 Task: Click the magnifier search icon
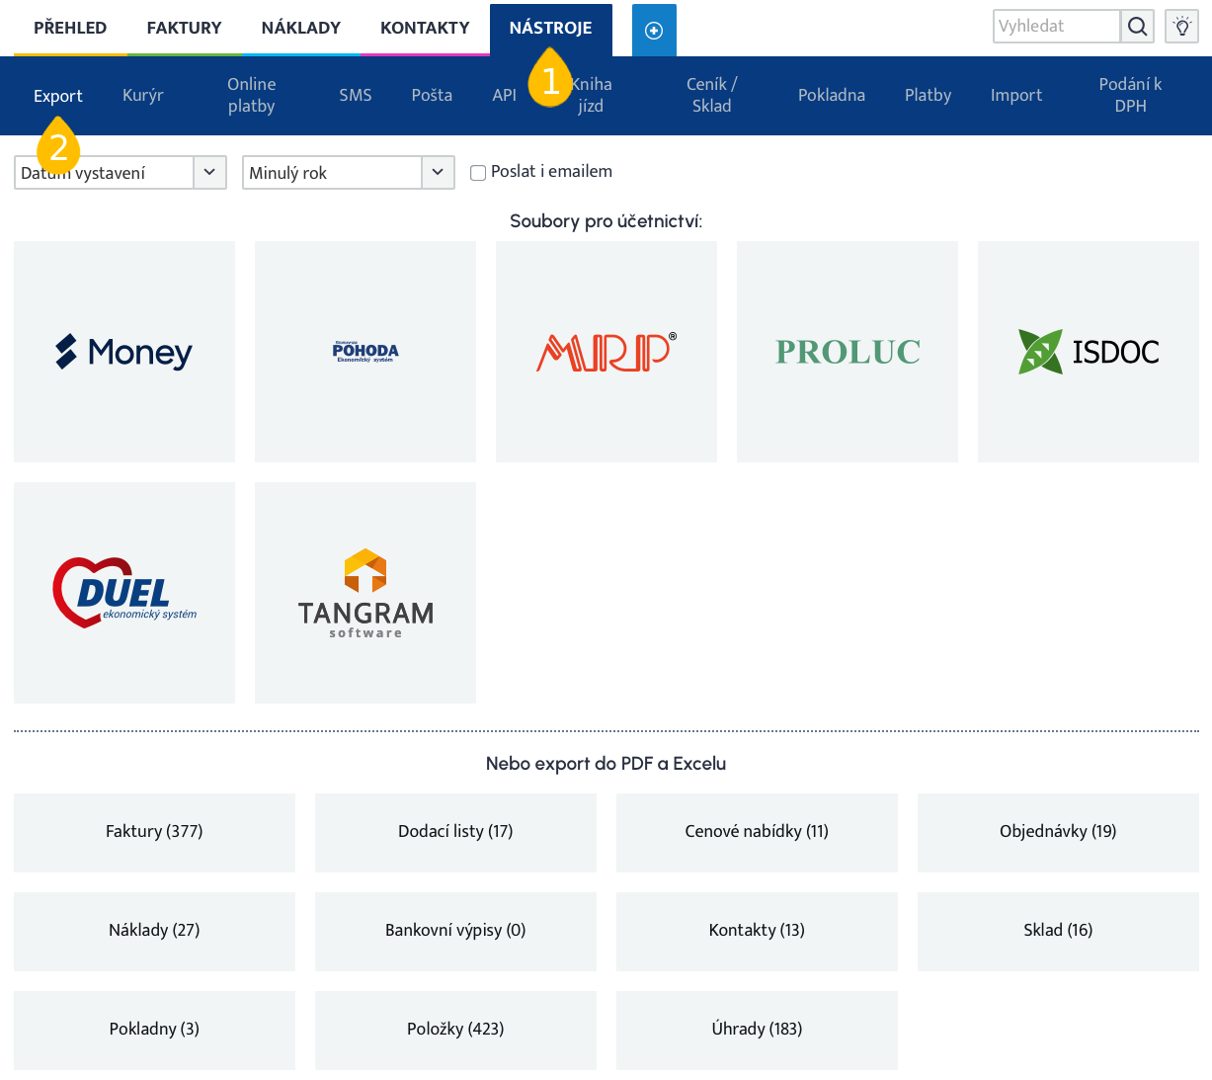[x=1138, y=27]
